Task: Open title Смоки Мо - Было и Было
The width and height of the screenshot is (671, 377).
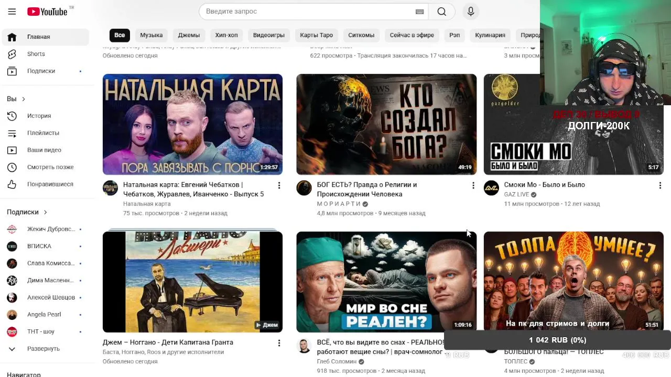Action: 544,185
